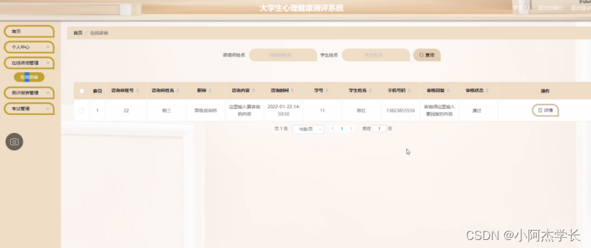Click the 通过 status cell
The width and height of the screenshot is (591, 248).
[x=477, y=111]
